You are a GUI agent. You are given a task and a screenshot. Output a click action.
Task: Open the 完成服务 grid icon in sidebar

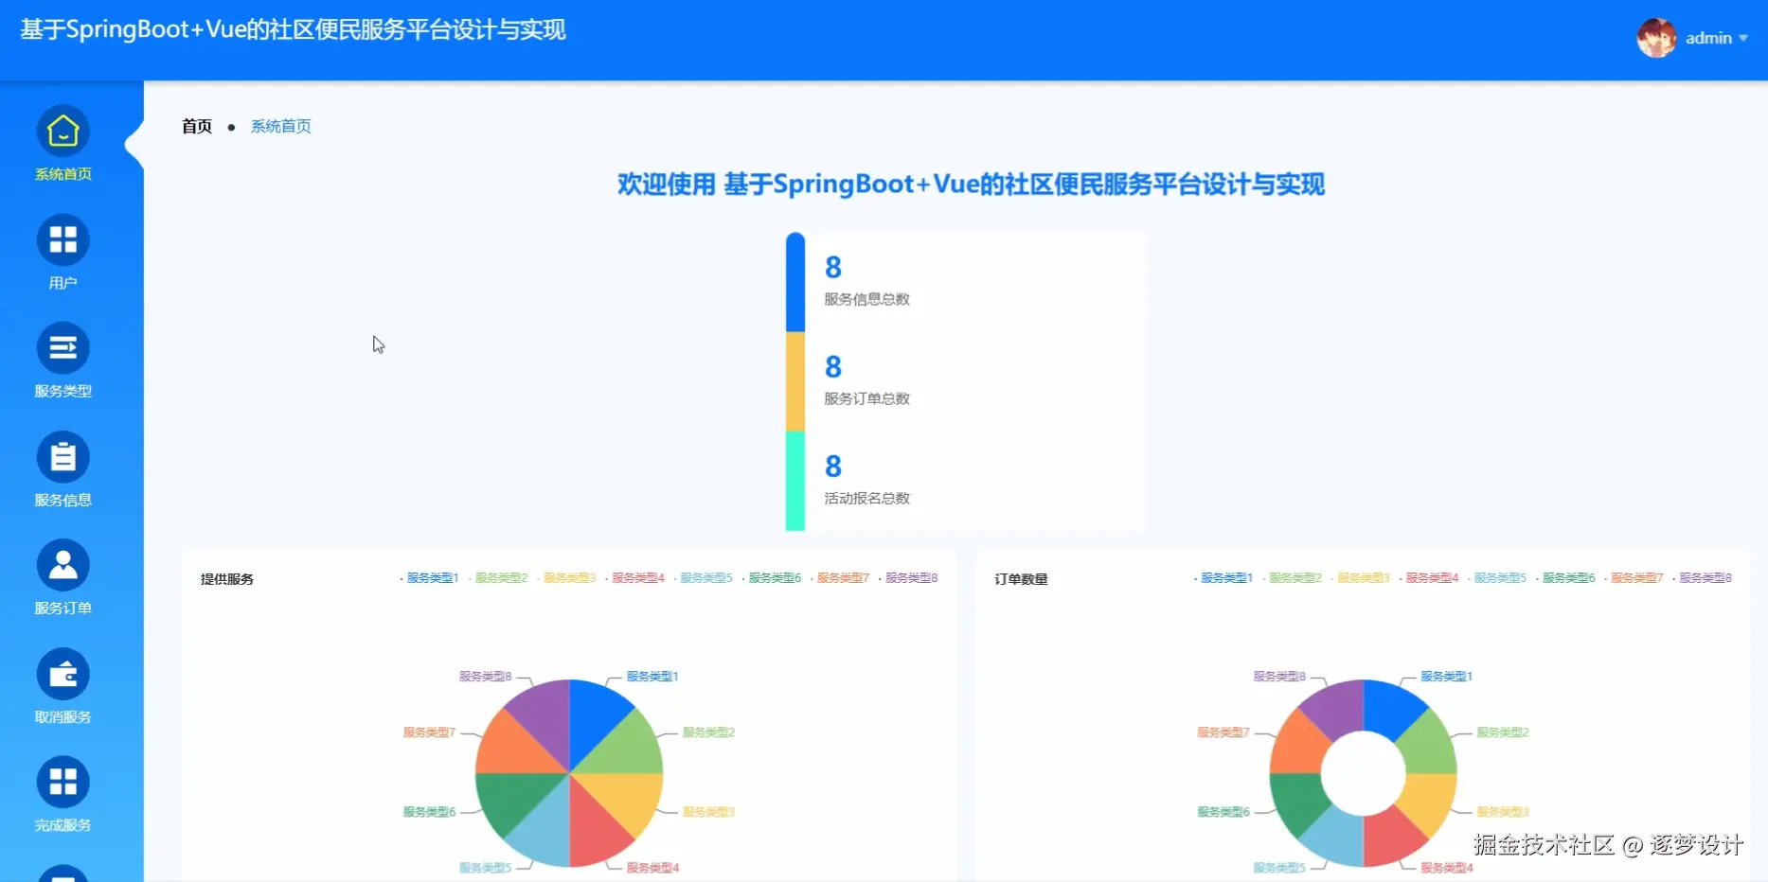pyautogui.click(x=63, y=782)
